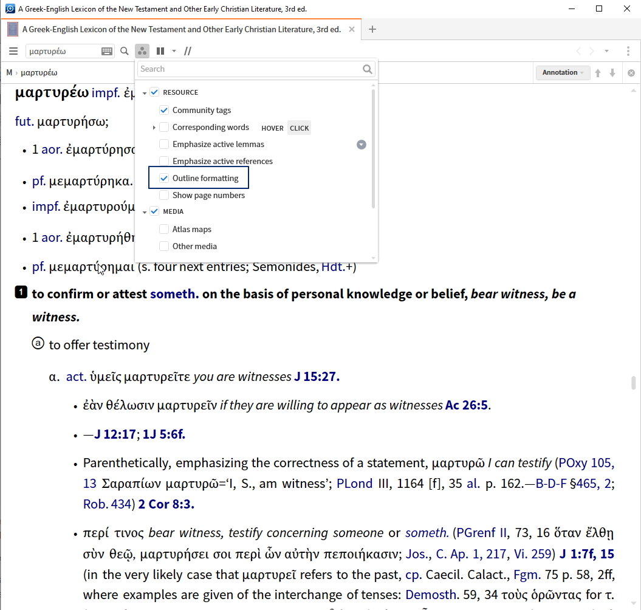This screenshot has width=641, height=610.
Task: Change the column layout view
Action: 160,51
